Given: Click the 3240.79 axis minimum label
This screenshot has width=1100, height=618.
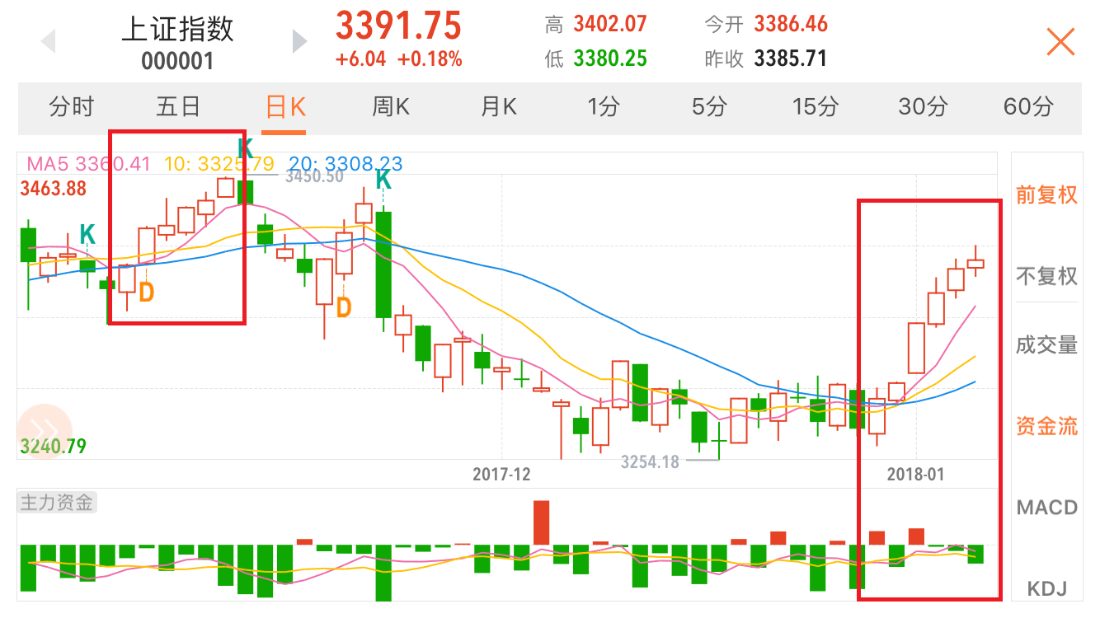Looking at the screenshot, I should tap(54, 447).
